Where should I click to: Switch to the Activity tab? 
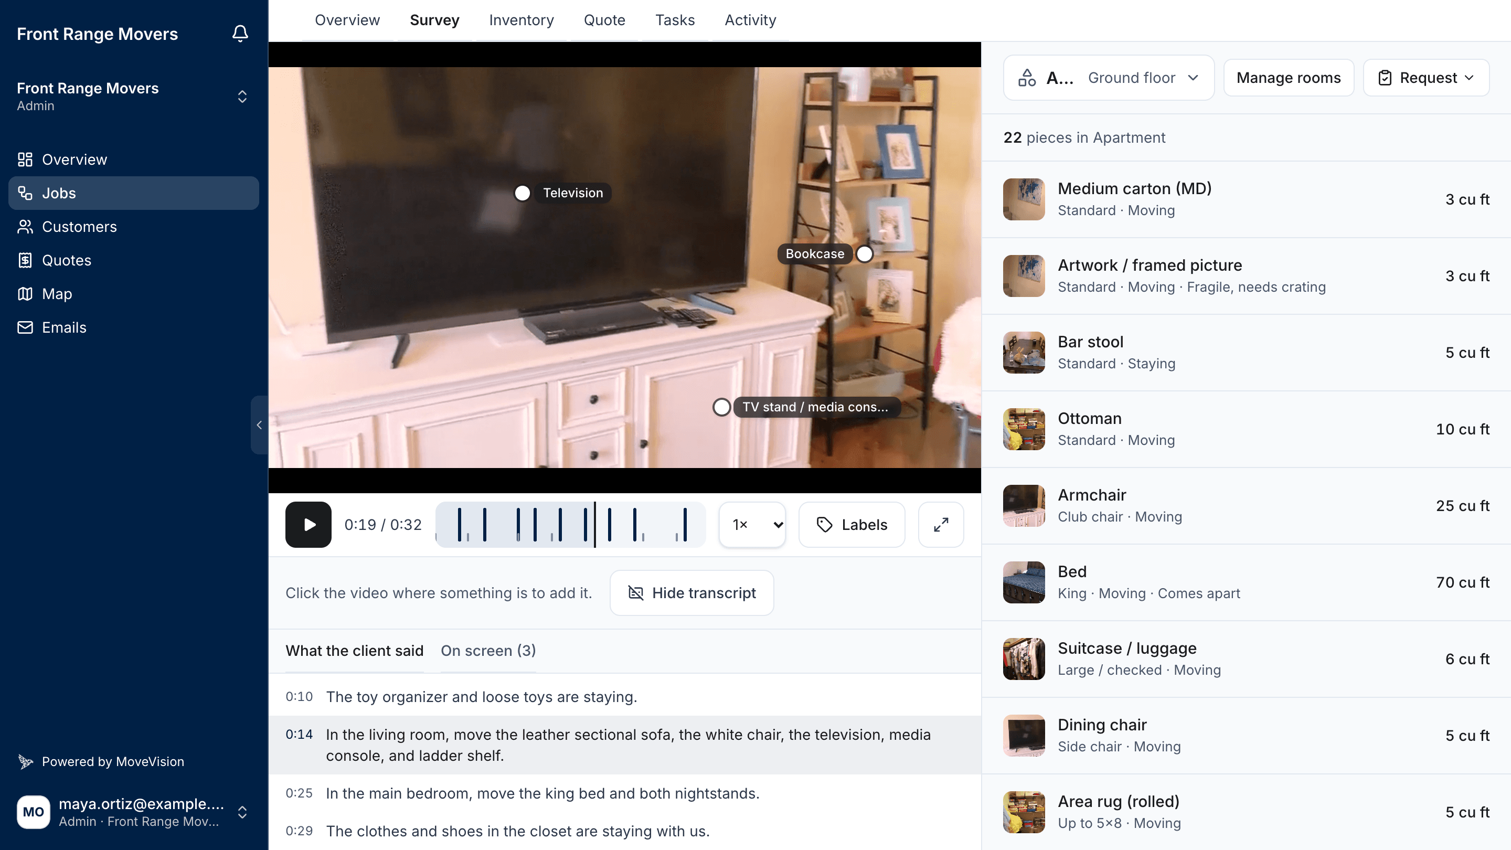pyautogui.click(x=750, y=20)
